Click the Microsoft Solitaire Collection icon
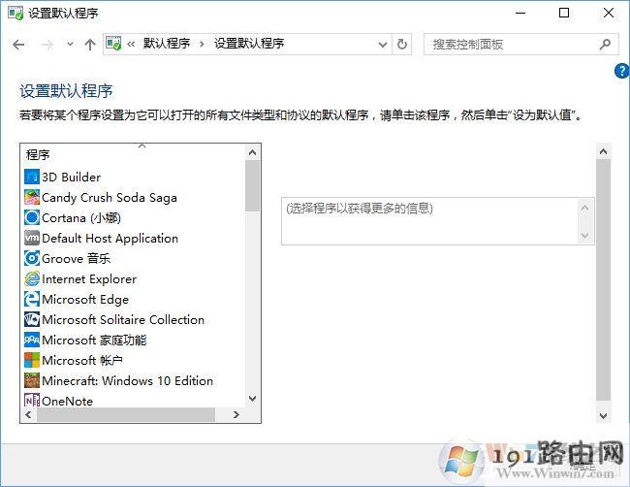The width and height of the screenshot is (630, 487). coord(32,319)
